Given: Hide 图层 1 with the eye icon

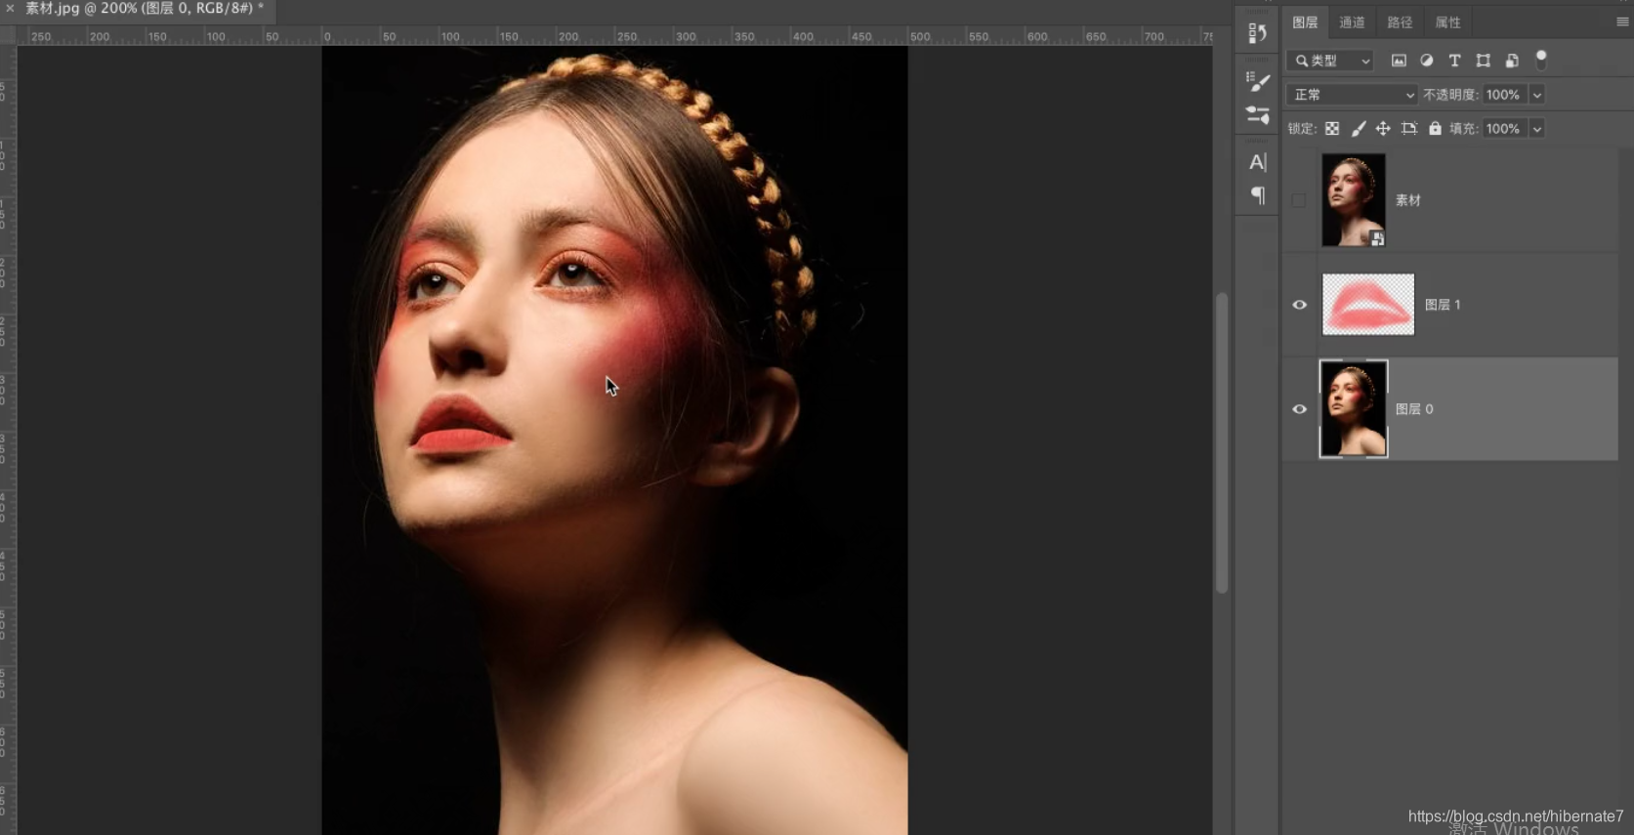Looking at the screenshot, I should click(x=1299, y=305).
